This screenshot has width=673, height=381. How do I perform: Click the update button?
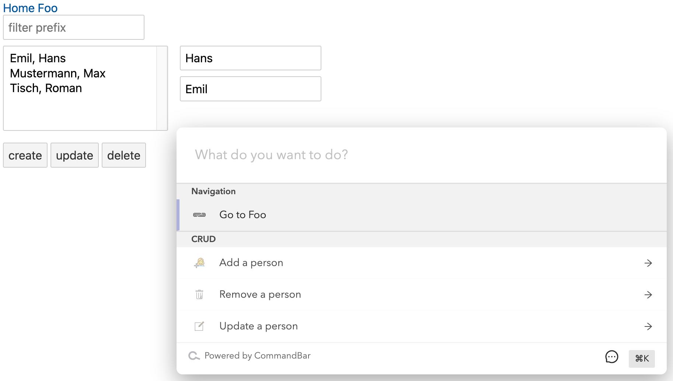(x=74, y=155)
